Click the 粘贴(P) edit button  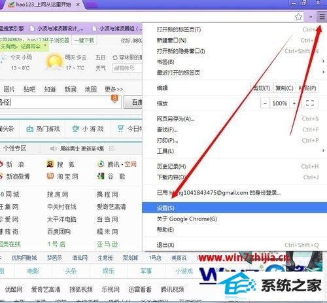point(307,88)
